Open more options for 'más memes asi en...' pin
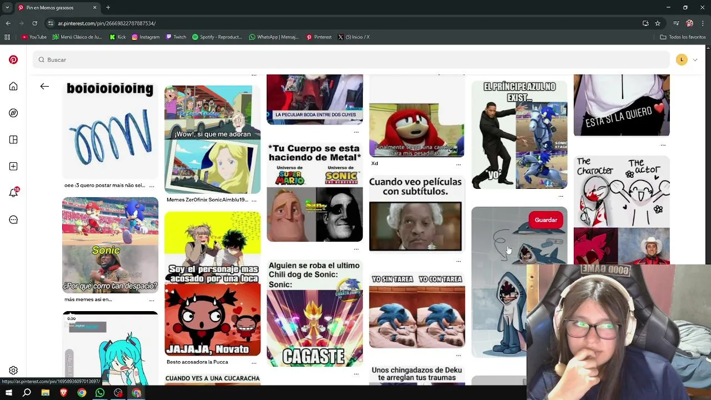The image size is (711, 400). 152,299
